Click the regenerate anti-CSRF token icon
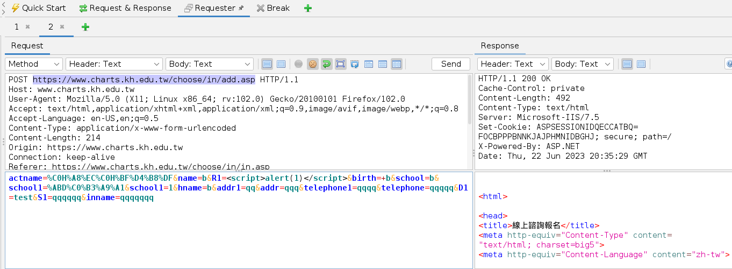The image size is (732, 269). click(355, 64)
